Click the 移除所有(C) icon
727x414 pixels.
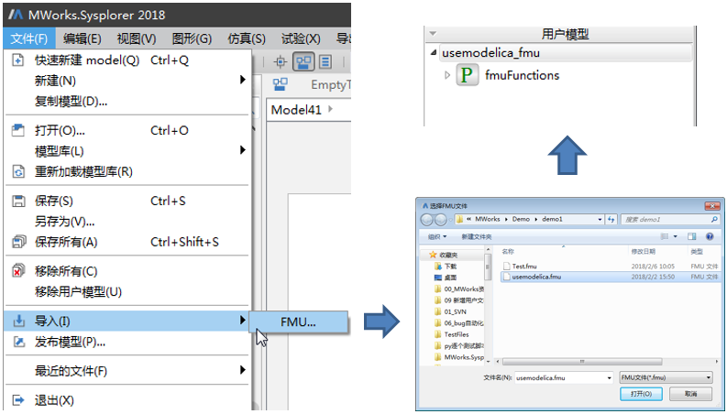(x=17, y=271)
